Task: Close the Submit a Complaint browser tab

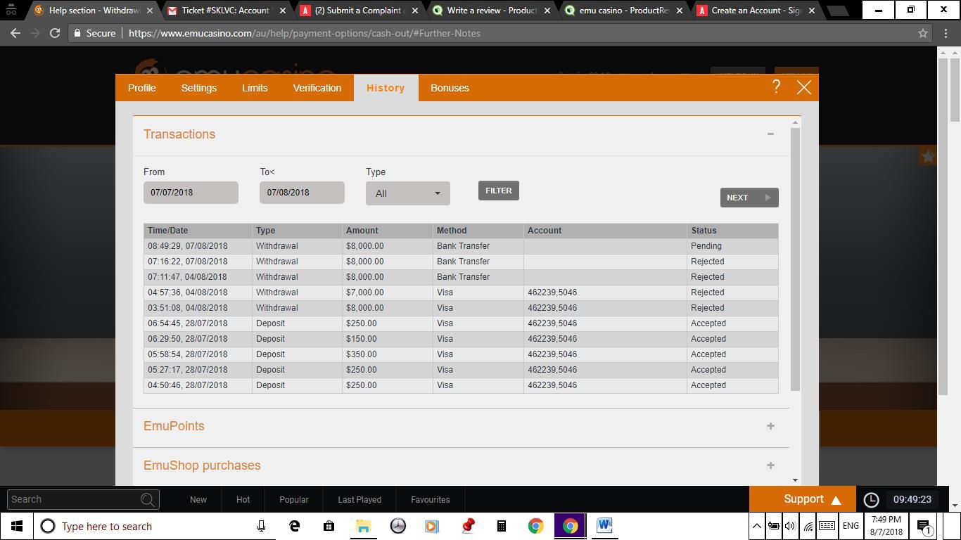Action: tap(414, 11)
